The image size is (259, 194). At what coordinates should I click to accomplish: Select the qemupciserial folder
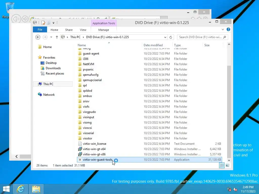click(x=92, y=80)
